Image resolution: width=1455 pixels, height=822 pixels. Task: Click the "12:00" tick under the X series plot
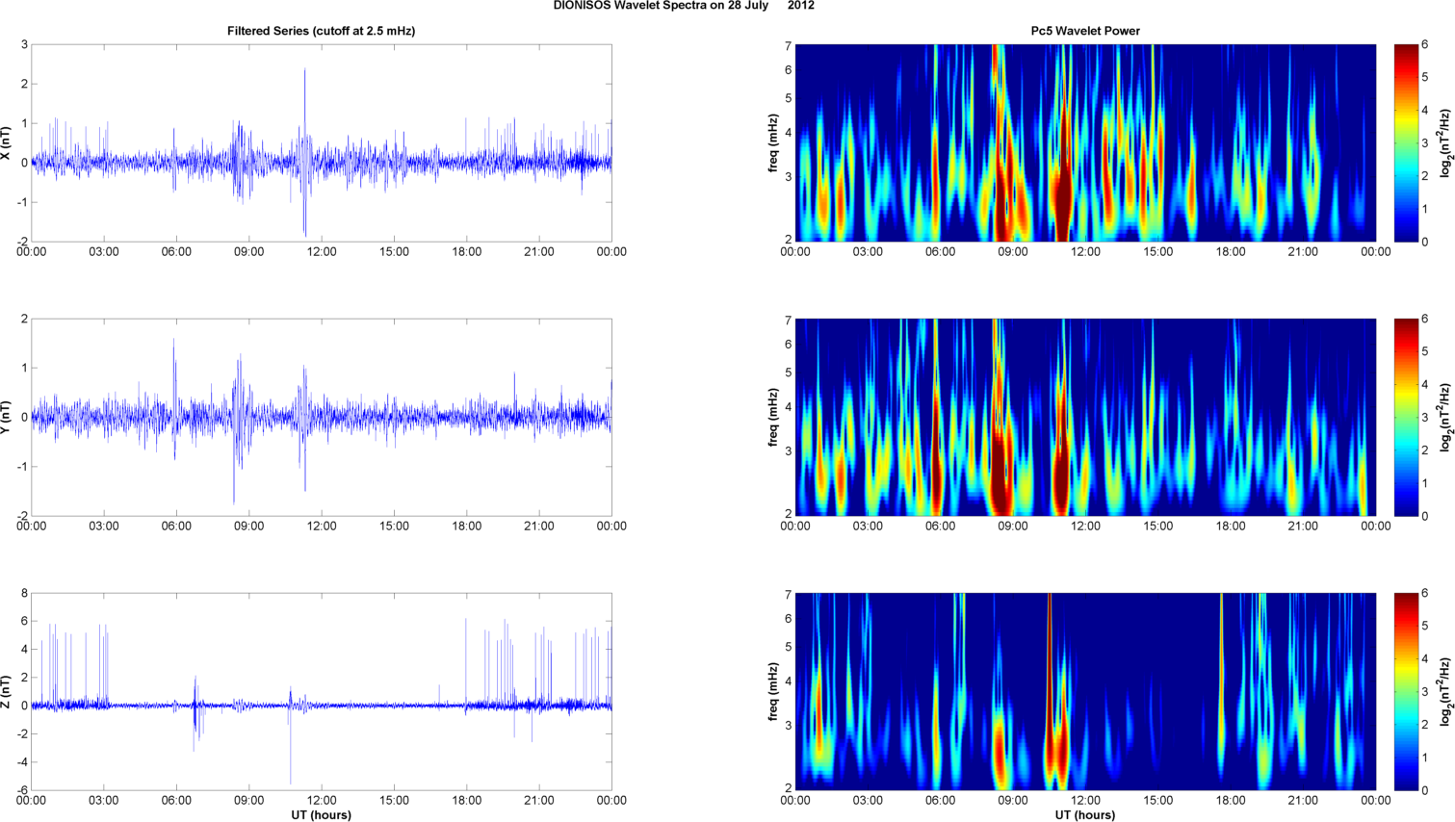click(x=322, y=252)
